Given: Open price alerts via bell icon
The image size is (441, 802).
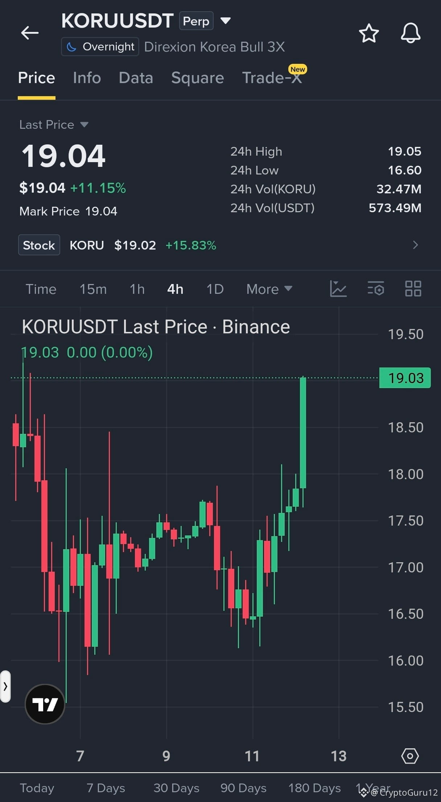Looking at the screenshot, I should 411,33.
